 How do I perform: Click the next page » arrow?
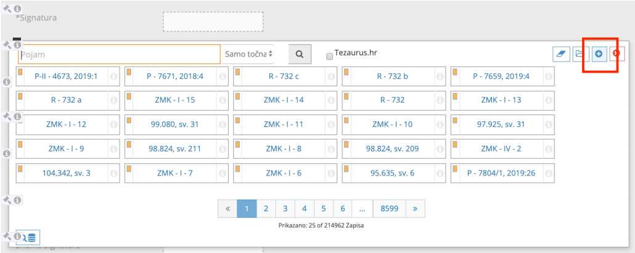click(415, 209)
